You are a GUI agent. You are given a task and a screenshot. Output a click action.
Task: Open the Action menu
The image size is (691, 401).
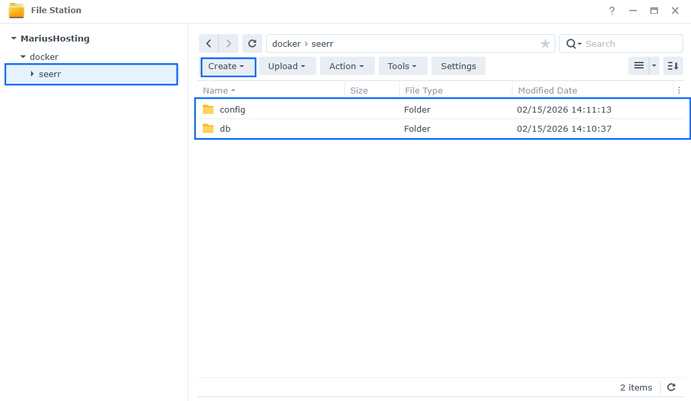pyautogui.click(x=347, y=66)
